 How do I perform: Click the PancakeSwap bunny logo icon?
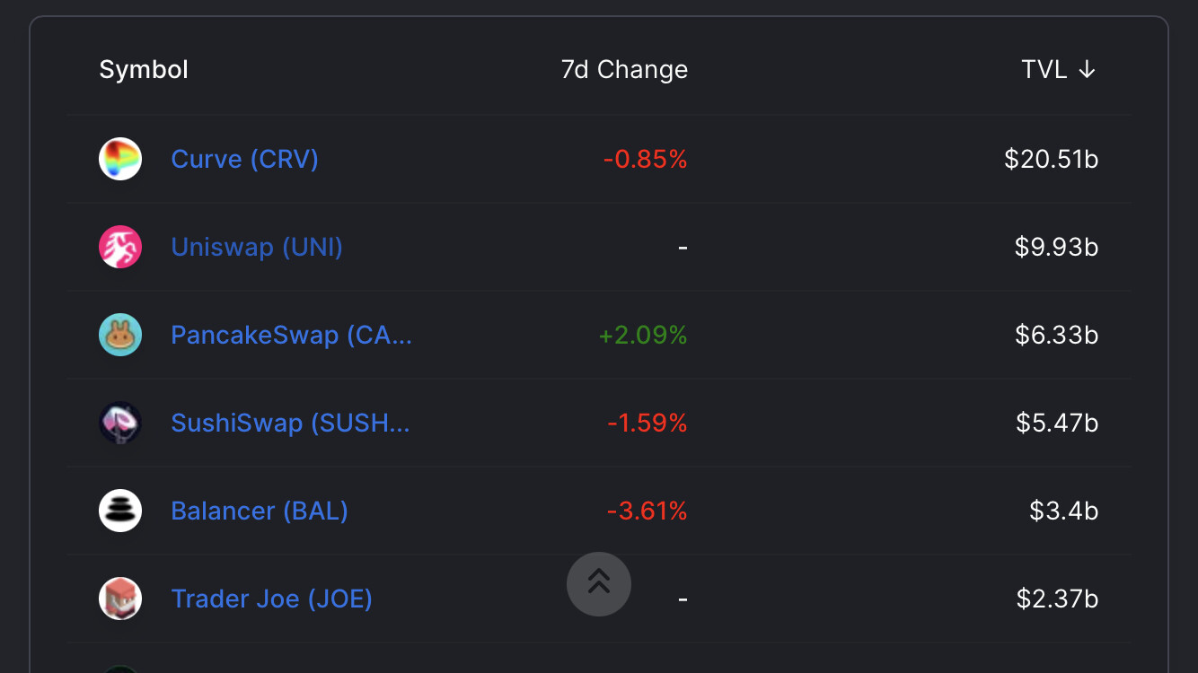click(120, 335)
